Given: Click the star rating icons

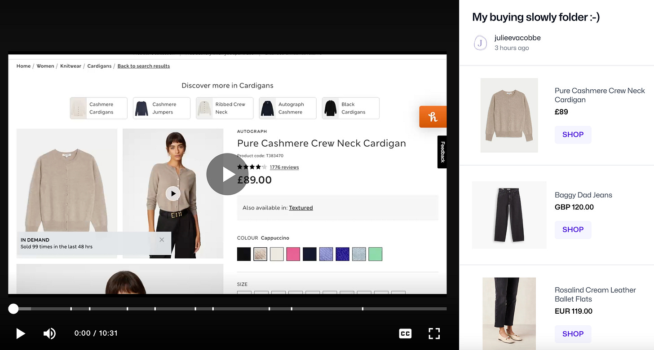Looking at the screenshot, I should click(x=252, y=167).
